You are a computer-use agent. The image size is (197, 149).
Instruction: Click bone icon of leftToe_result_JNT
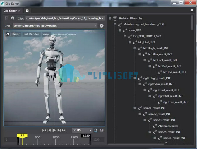point(160,72)
